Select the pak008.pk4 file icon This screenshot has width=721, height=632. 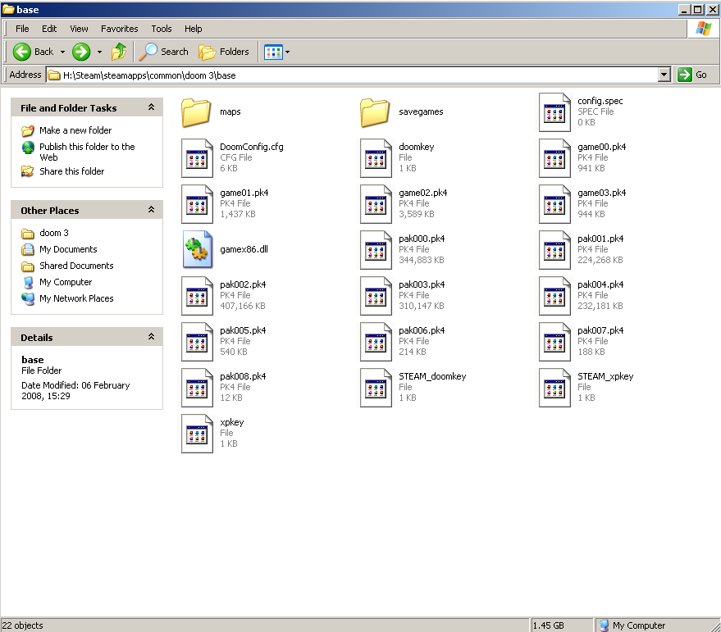point(197,388)
